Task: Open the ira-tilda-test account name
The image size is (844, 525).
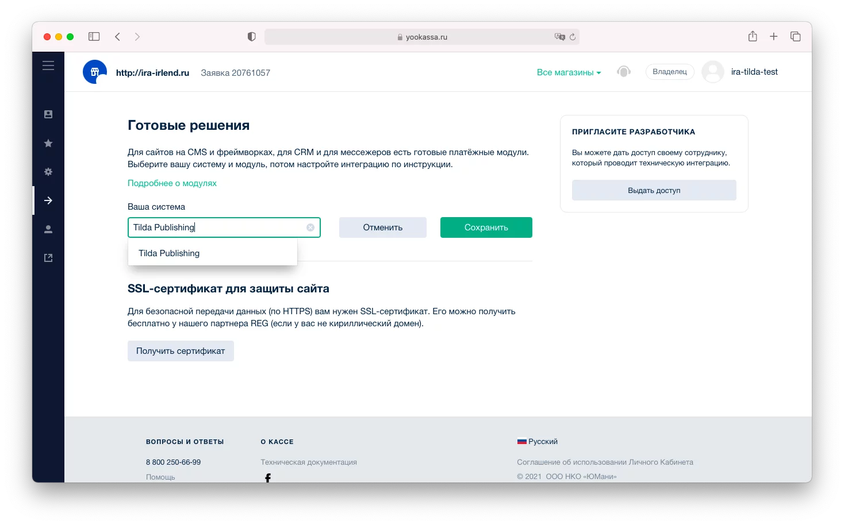Action: [x=754, y=72]
